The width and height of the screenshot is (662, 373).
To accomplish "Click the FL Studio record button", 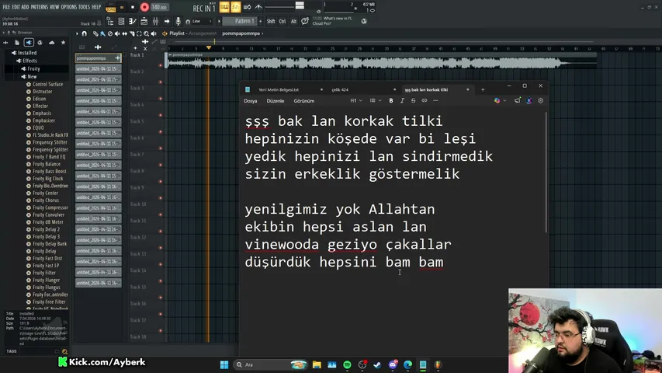I will (144, 7).
